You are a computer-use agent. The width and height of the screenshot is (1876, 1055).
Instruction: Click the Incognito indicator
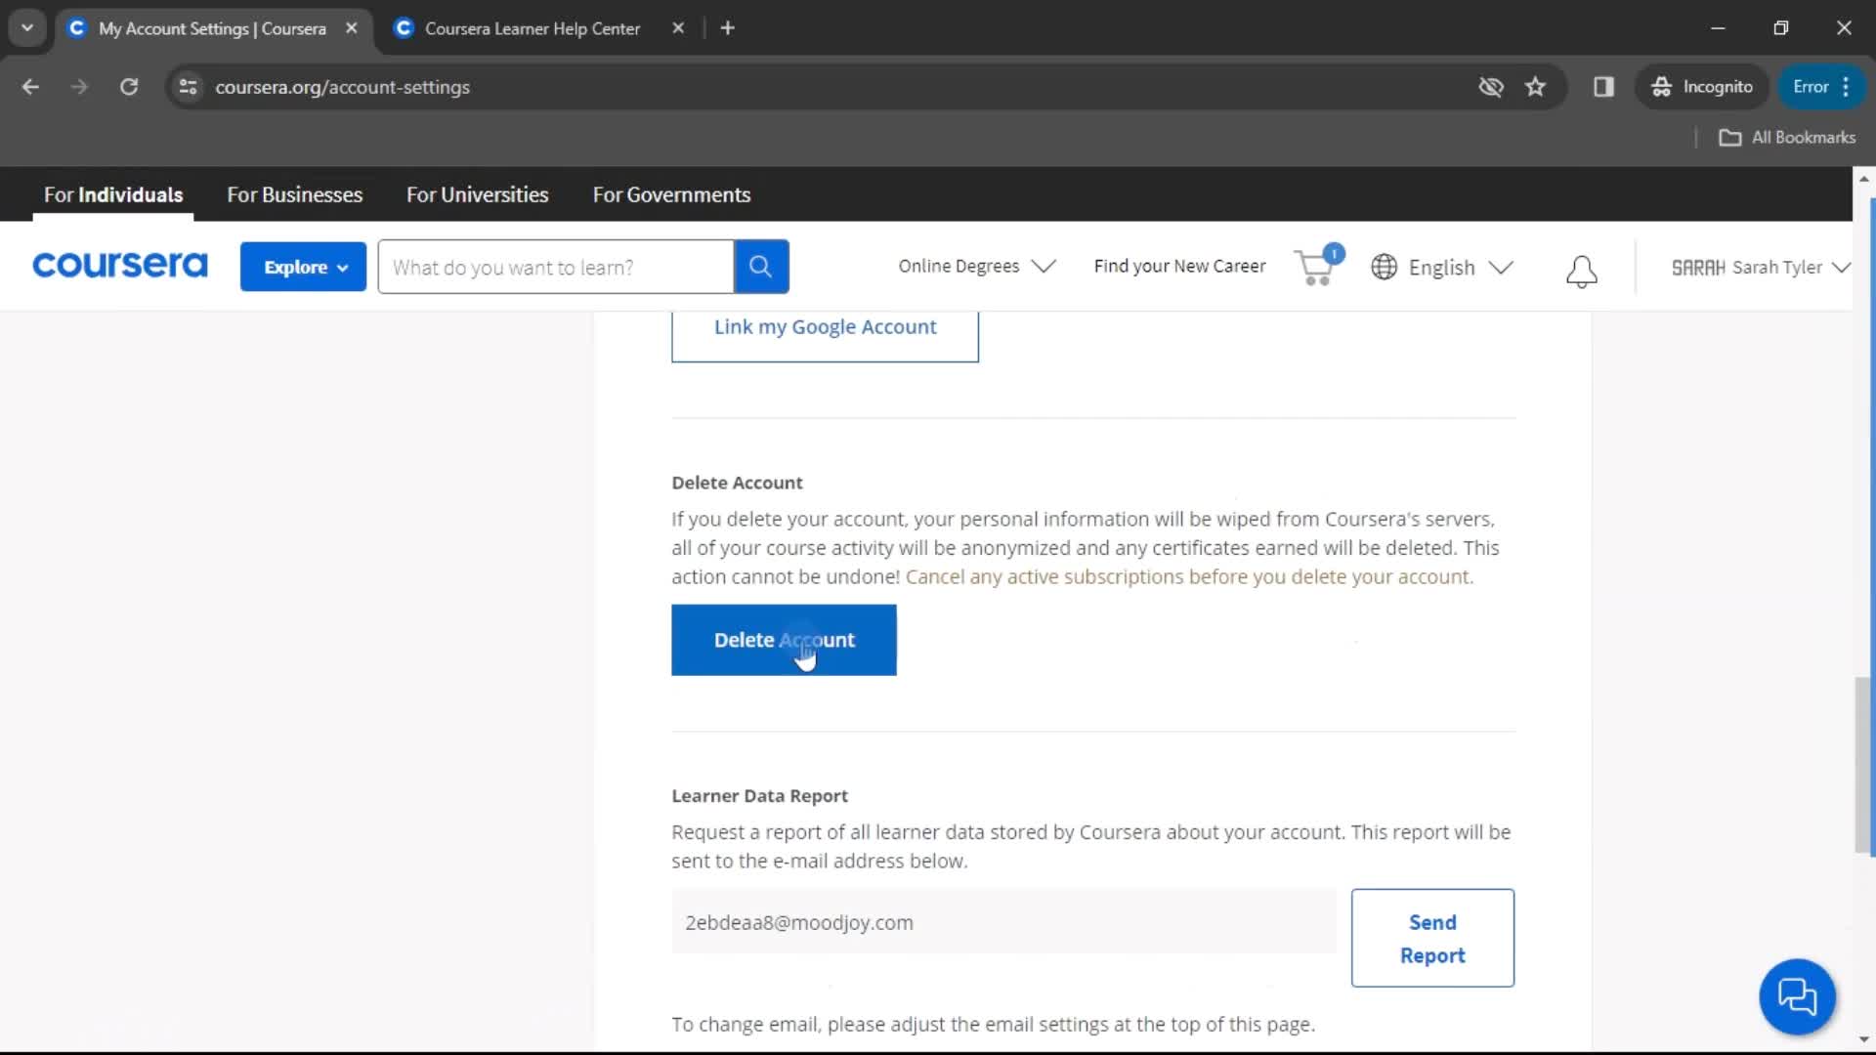(x=1702, y=87)
